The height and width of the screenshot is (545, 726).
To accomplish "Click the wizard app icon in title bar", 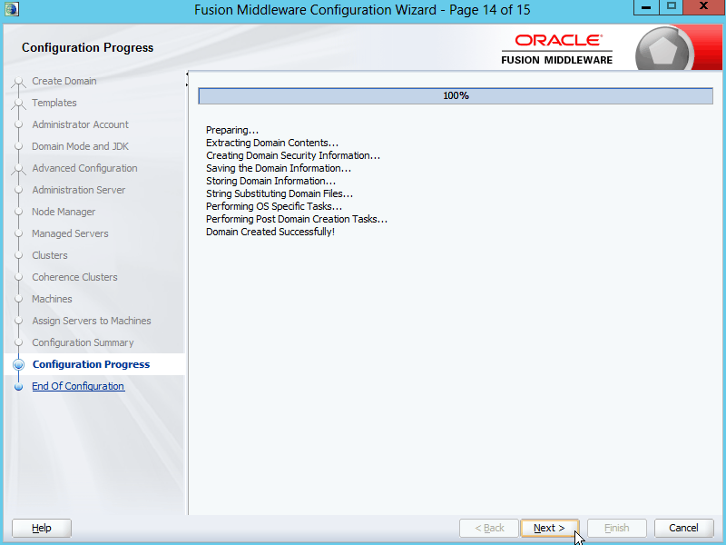I will pos(12,10).
